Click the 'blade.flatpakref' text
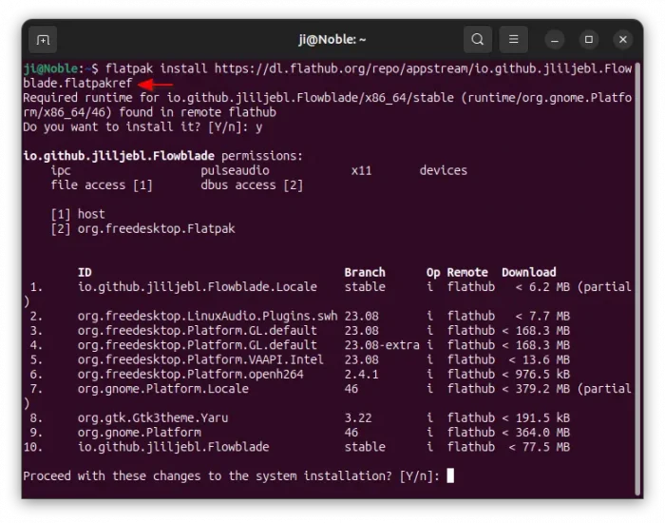This screenshot has height=523, width=665. point(78,84)
